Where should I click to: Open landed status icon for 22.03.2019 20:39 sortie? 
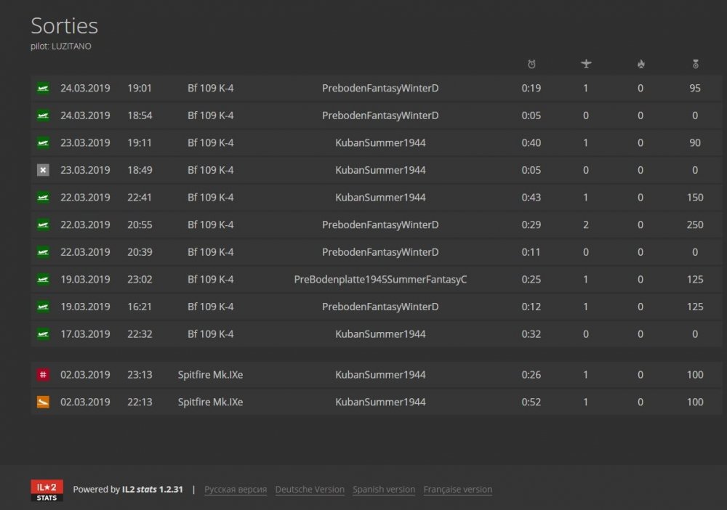pos(43,252)
